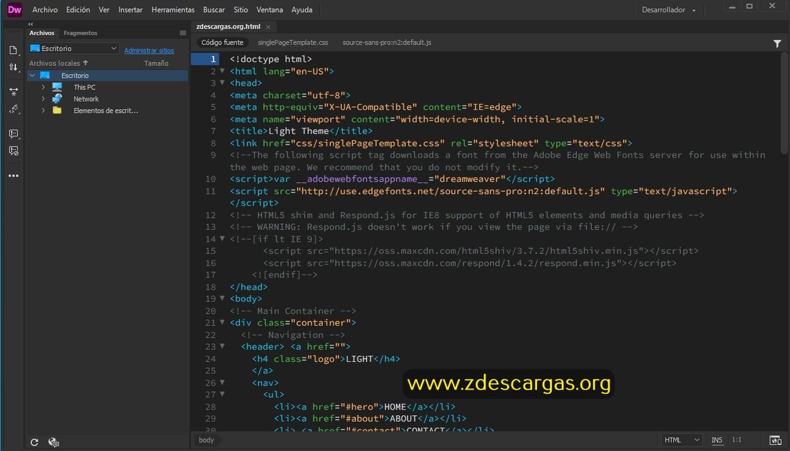The image size is (790, 451).
Task: Open the Archivo menu
Action: coord(45,10)
